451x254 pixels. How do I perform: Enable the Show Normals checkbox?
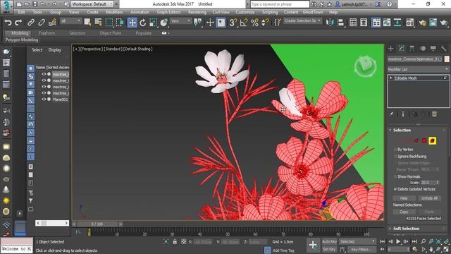395,176
